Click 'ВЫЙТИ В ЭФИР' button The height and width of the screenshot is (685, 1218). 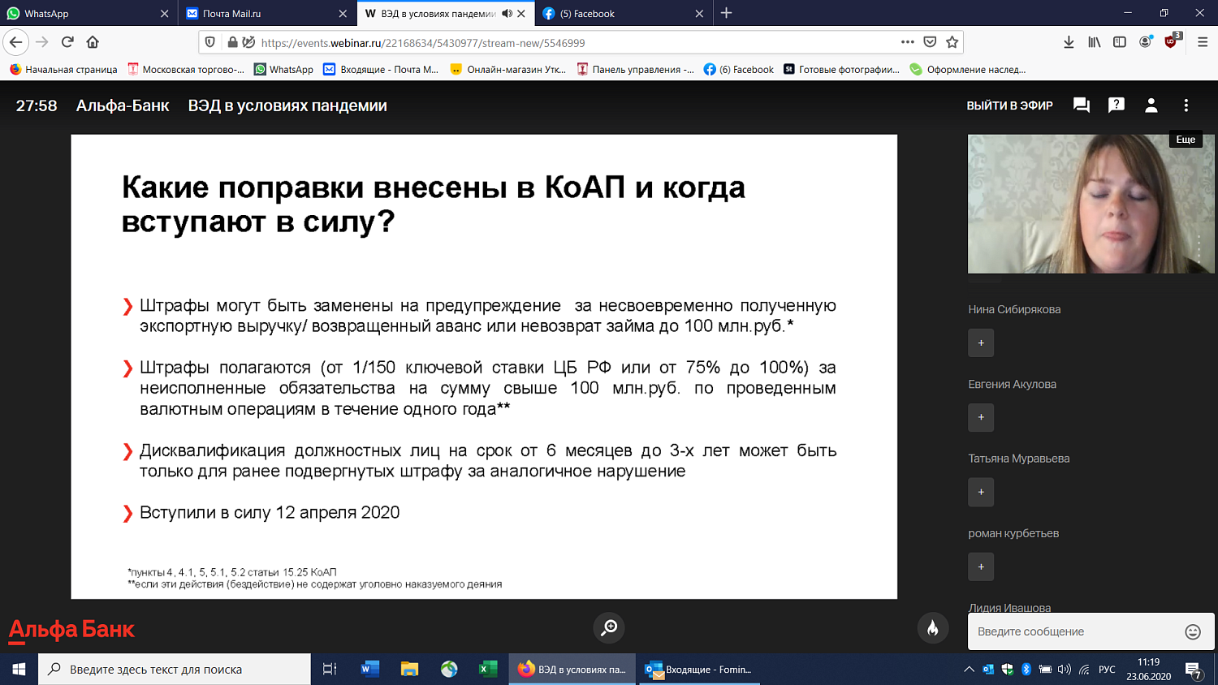(1009, 106)
